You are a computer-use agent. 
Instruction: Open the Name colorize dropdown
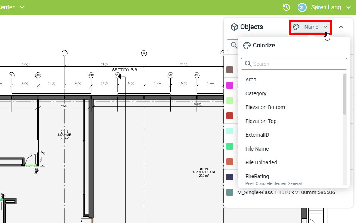pyautogui.click(x=311, y=27)
